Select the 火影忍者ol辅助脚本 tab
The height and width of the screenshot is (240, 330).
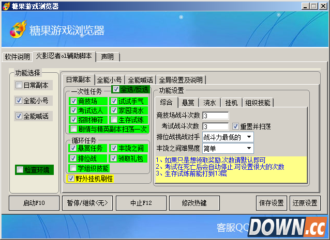pos(64,56)
